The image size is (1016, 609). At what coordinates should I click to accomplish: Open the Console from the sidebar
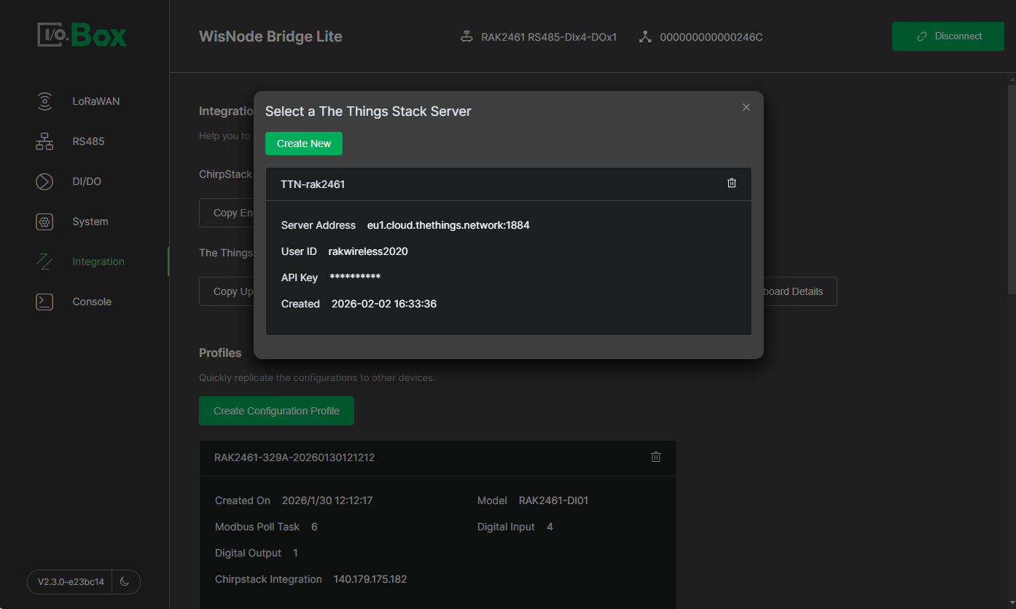pos(91,301)
